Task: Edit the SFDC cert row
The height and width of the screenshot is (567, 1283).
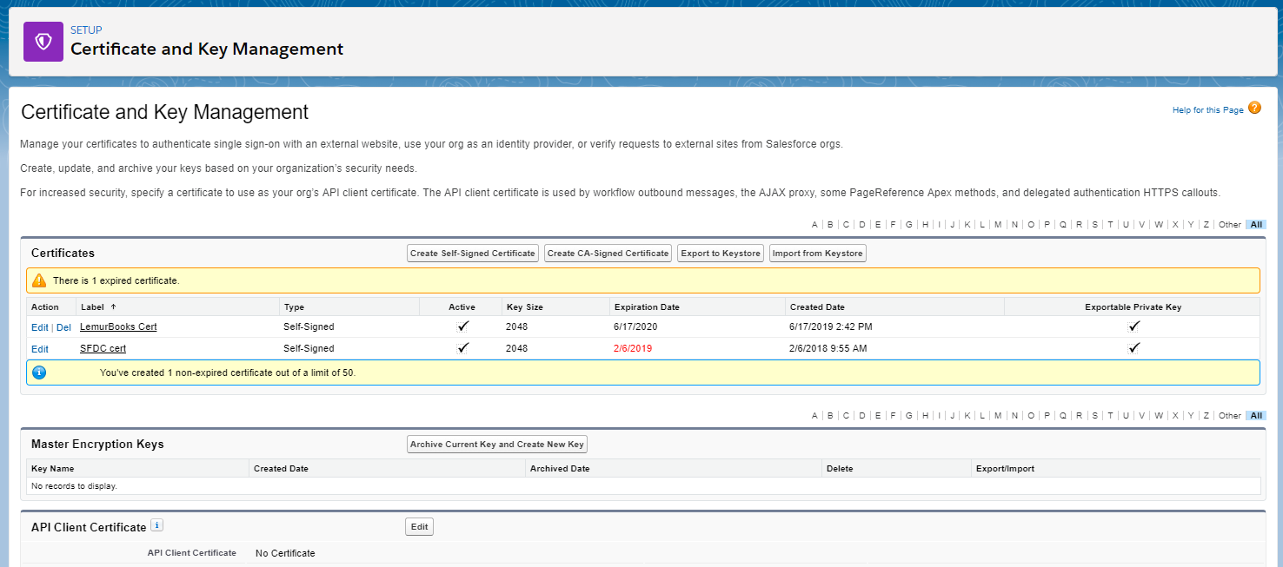Action: click(40, 349)
